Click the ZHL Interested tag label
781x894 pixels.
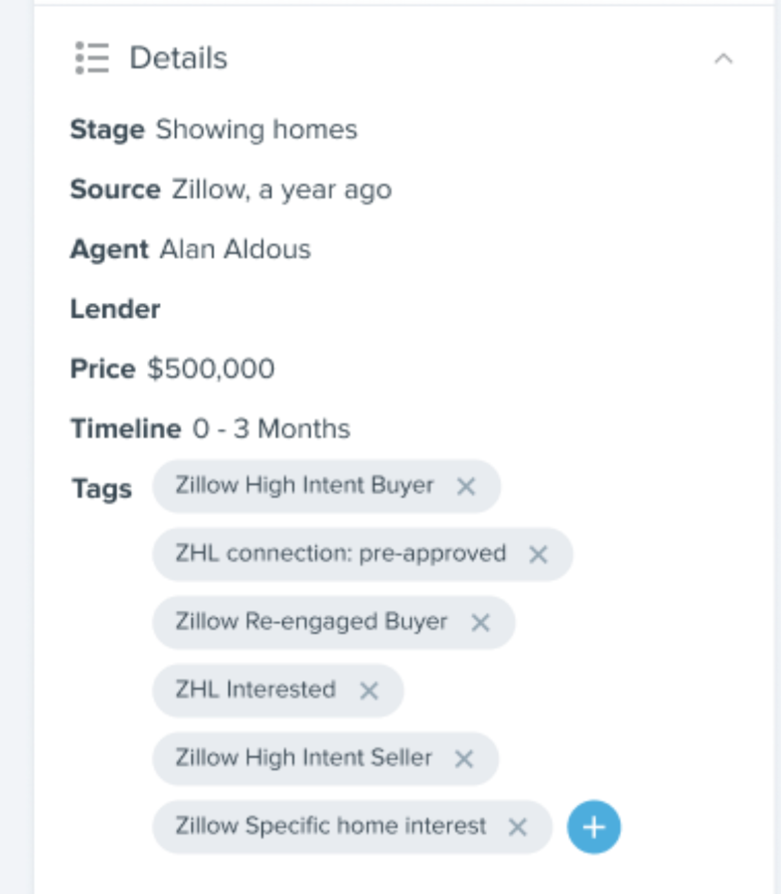point(255,690)
